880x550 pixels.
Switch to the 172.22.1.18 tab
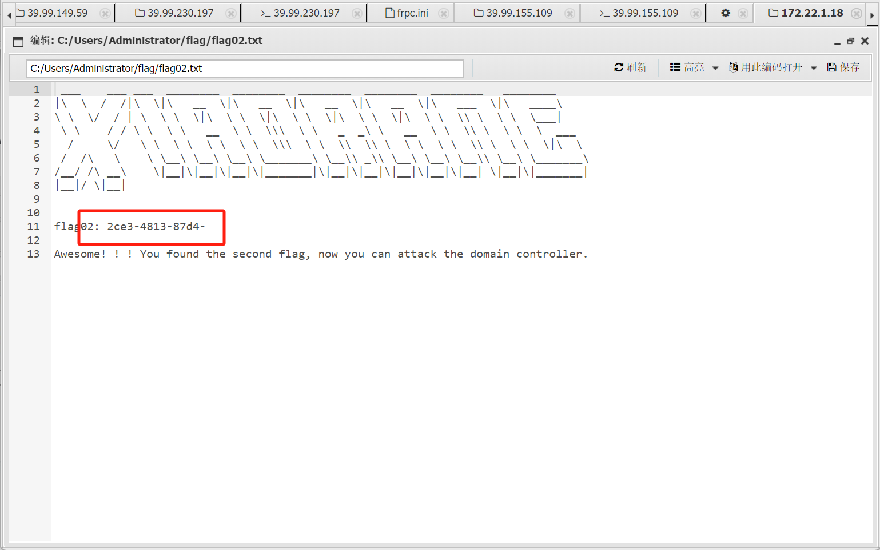click(x=806, y=13)
